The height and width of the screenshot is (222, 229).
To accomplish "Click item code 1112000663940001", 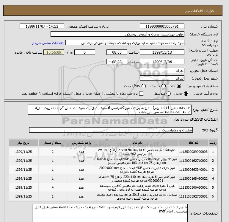I will coord(193,170).
